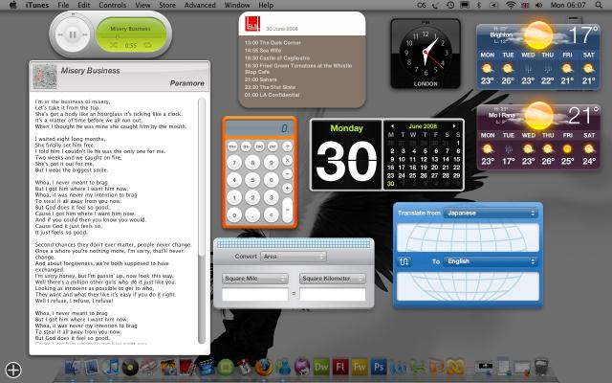Click the London clock widget face

[x=426, y=52]
